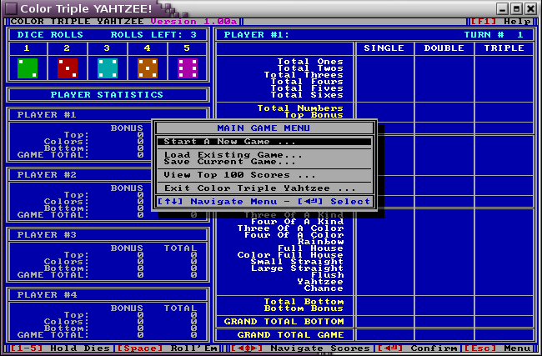
Task: Select Start A New Game menu entry
Action: pyautogui.click(x=264, y=142)
